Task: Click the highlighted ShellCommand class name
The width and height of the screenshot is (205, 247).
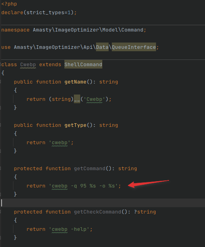Action: coord(83,64)
